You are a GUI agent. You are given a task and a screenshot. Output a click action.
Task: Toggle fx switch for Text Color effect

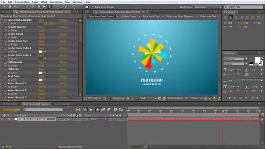pos(5,76)
